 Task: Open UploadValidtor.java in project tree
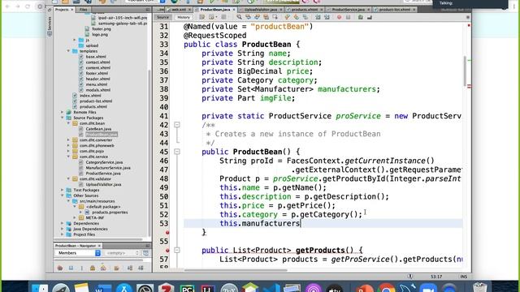pyautogui.click(x=103, y=184)
